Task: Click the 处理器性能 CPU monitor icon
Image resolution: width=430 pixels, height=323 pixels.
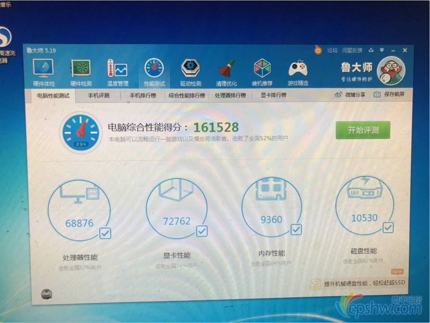Action: click(80, 193)
